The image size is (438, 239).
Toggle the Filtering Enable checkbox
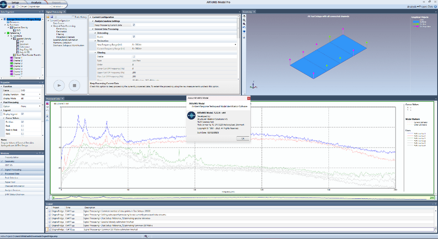click(134, 57)
